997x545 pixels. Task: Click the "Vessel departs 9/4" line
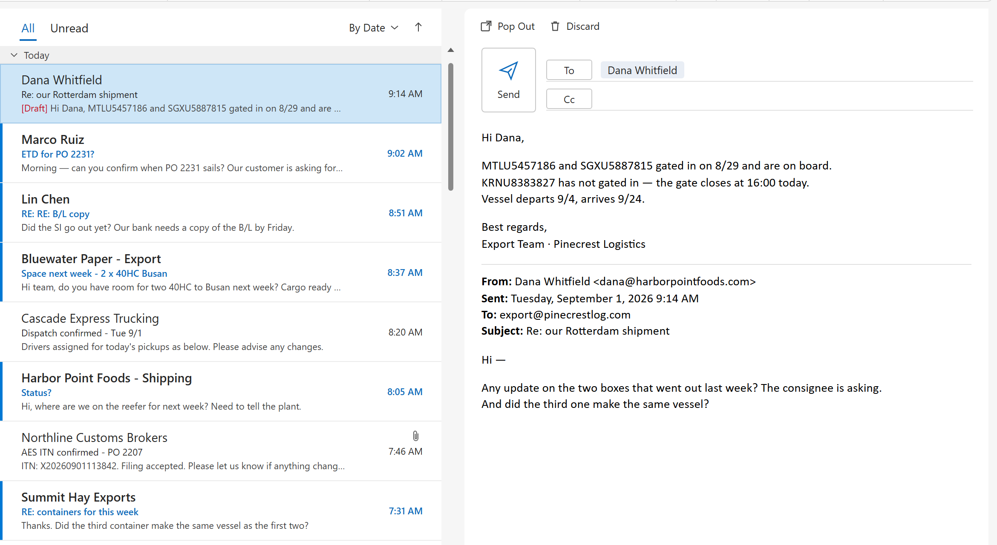click(563, 199)
